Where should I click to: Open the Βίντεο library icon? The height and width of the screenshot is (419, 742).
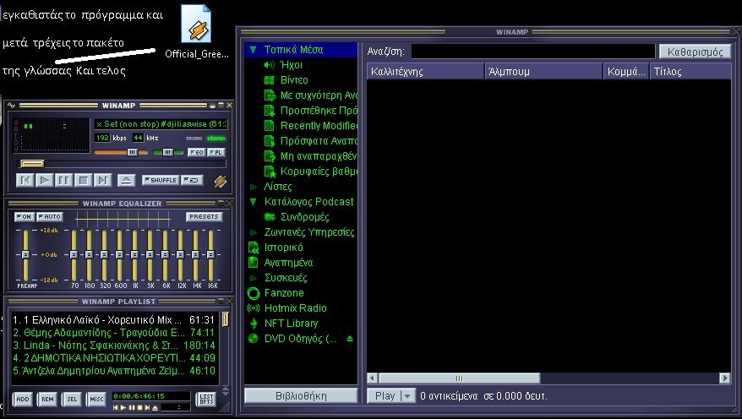tap(270, 80)
